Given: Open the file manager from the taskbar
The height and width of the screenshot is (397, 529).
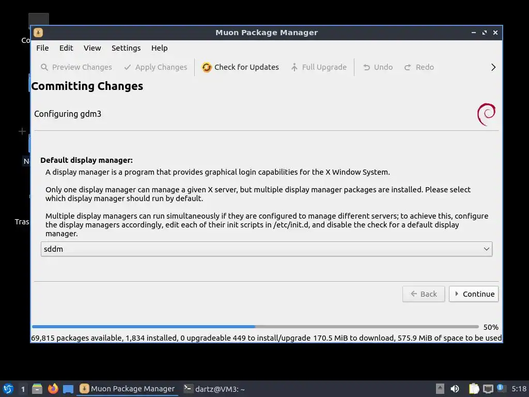Looking at the screenshot, I should [x=37, y=389].
